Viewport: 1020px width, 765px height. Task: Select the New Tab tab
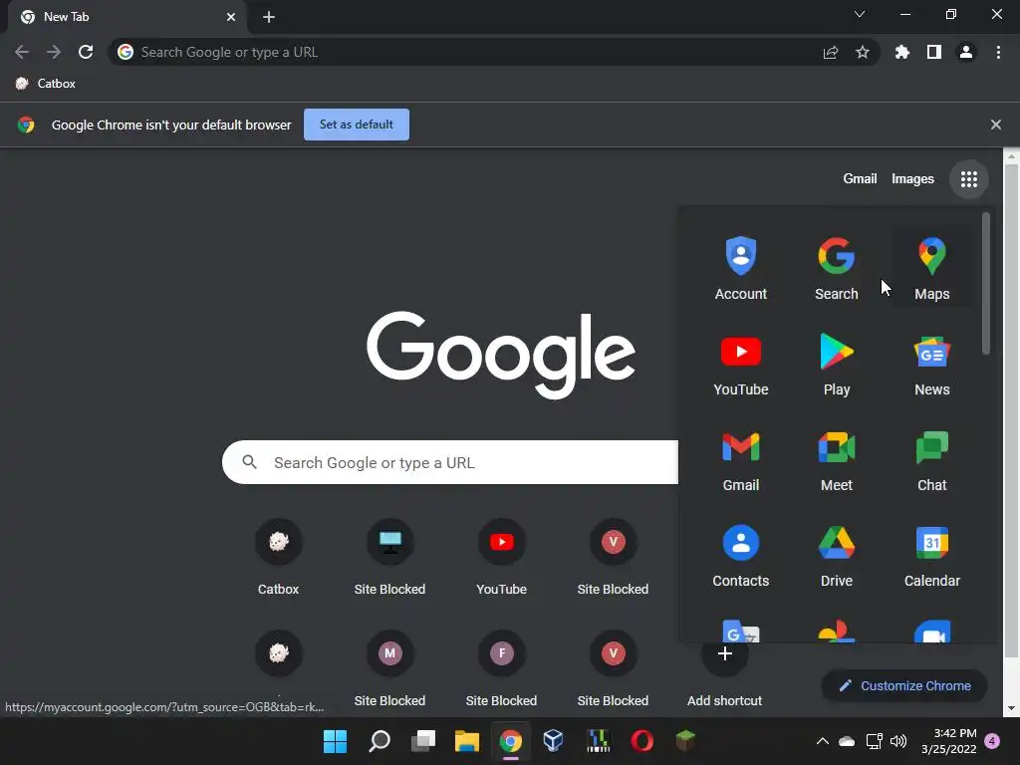(127, 17)
